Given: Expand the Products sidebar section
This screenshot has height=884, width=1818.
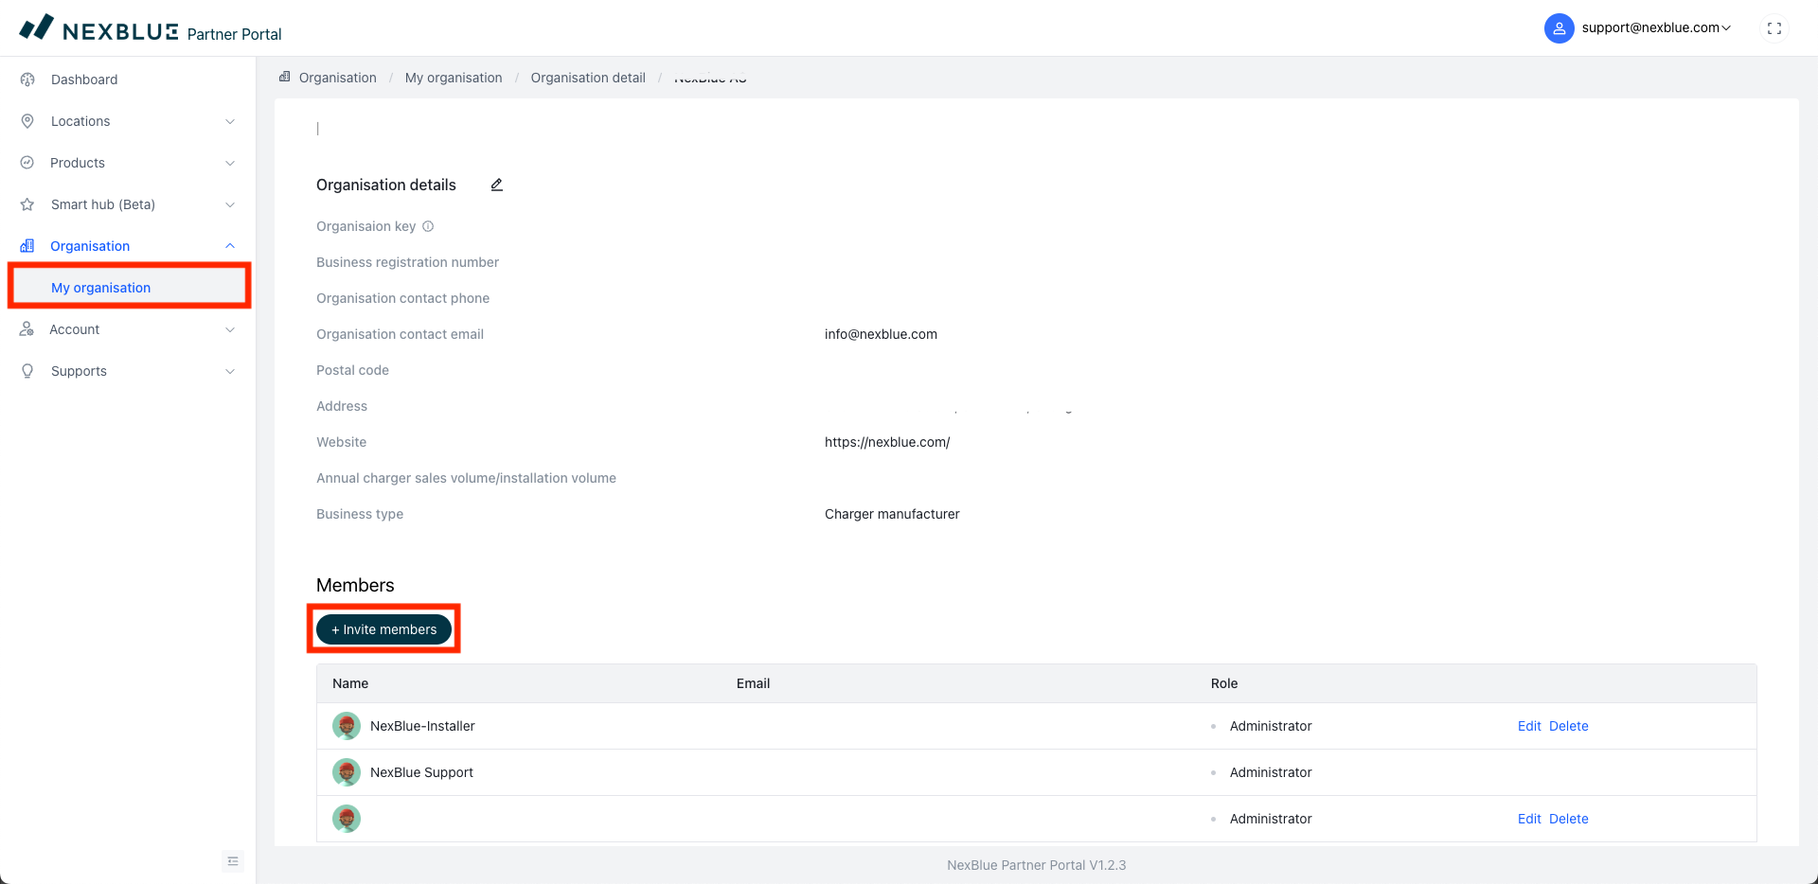Looking at the screenshot, I should (78, 163).
